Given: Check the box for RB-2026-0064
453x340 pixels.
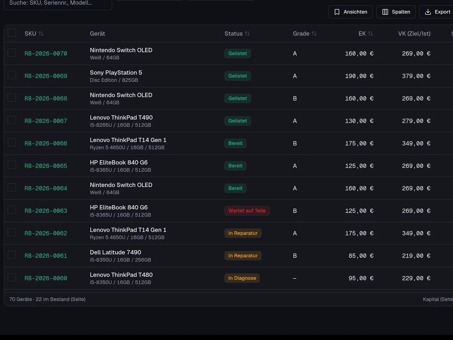Looking at the screenshot, I should click(12, 187).
